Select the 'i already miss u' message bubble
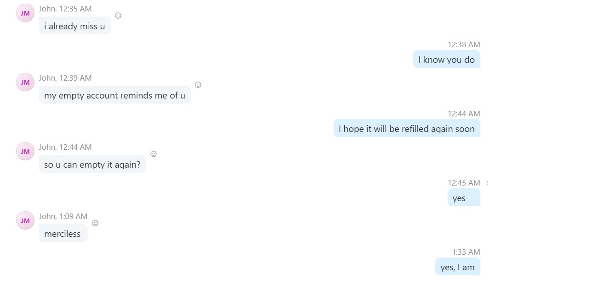The height and width of the screenshot is (290, 609). (x=75, y=26)
